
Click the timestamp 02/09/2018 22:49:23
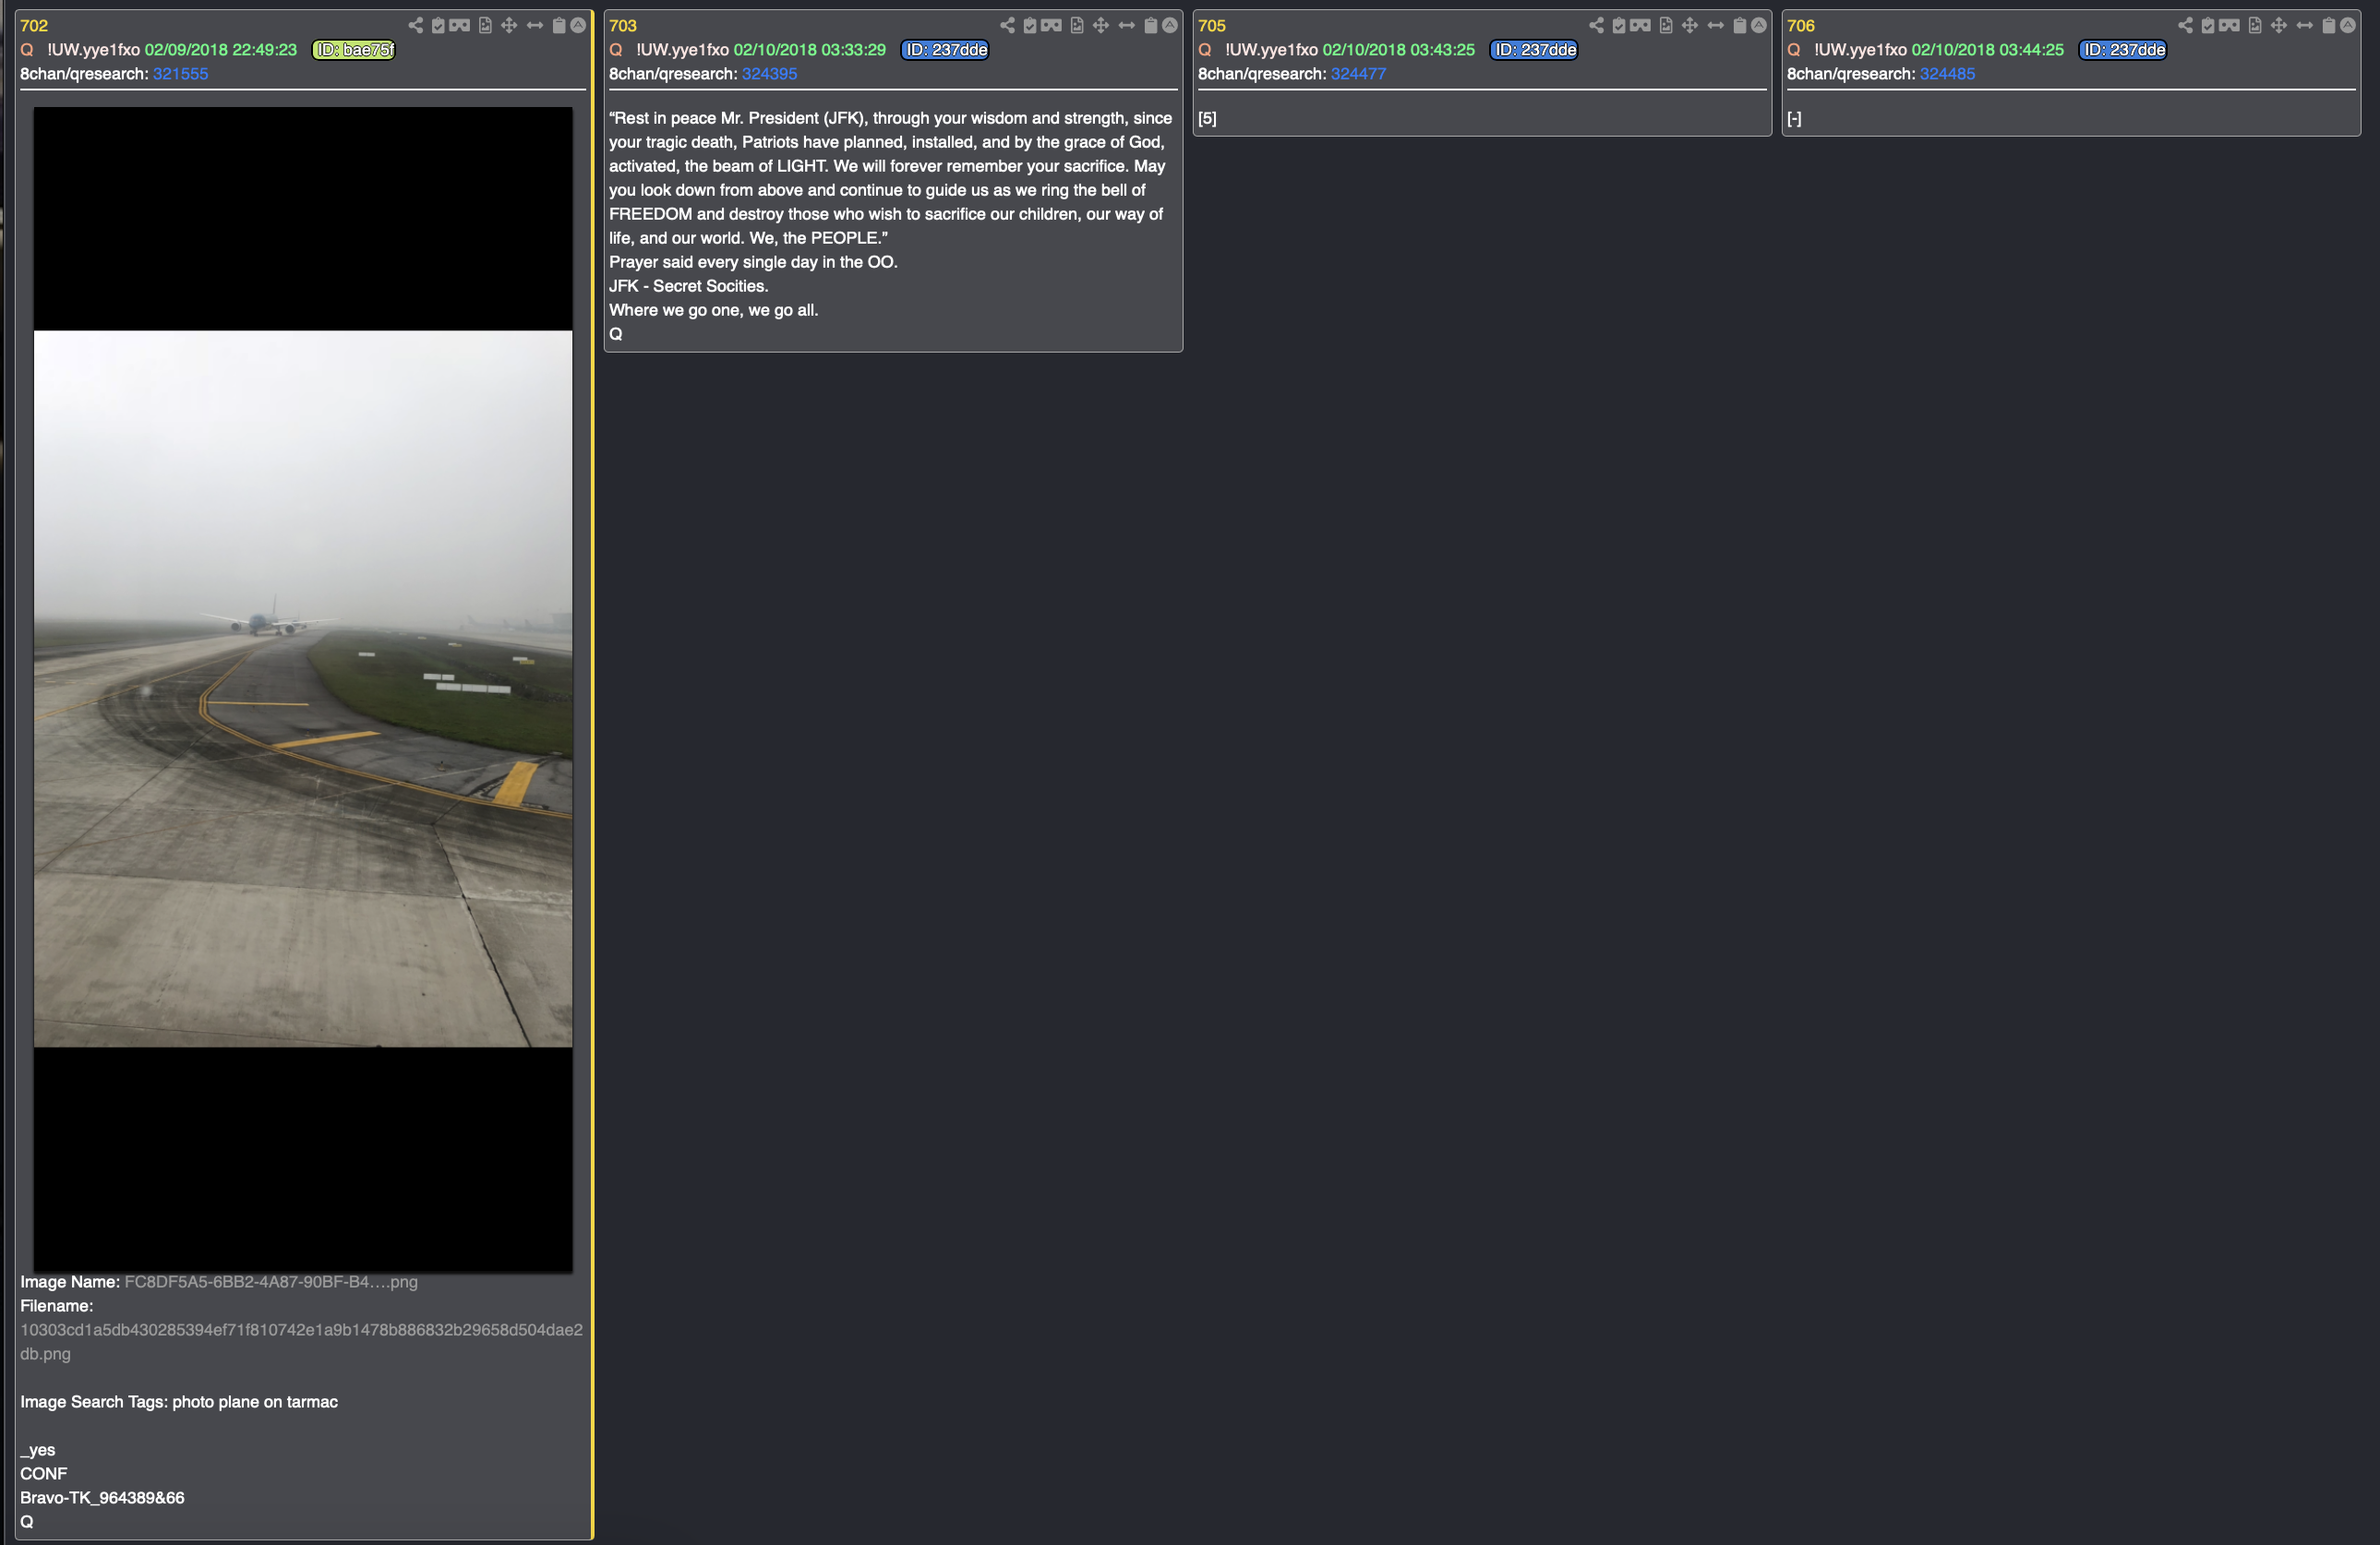click(221, 50)
